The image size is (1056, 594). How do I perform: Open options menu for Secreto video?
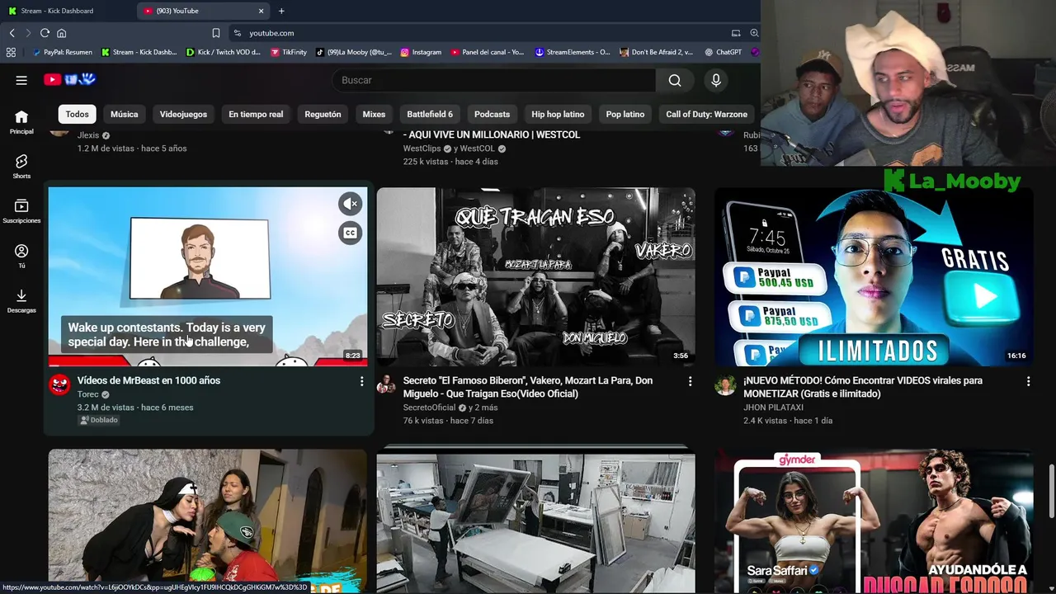690,381
